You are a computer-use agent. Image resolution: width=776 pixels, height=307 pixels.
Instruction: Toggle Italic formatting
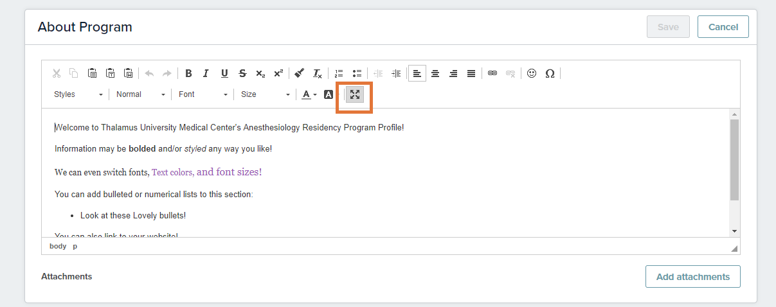[206, 73]
